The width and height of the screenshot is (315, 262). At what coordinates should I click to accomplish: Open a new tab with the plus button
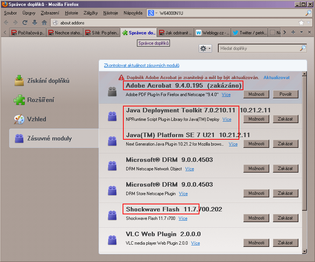pos(293,33)
